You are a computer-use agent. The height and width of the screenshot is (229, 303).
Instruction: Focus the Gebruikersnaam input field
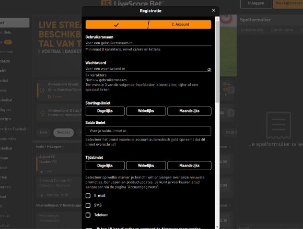(x=148, y=43)
